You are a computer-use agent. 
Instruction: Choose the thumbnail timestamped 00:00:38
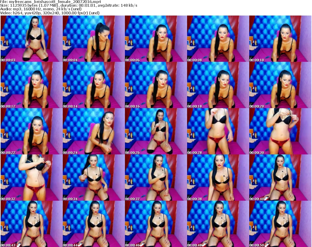click(x=218, y=178)
